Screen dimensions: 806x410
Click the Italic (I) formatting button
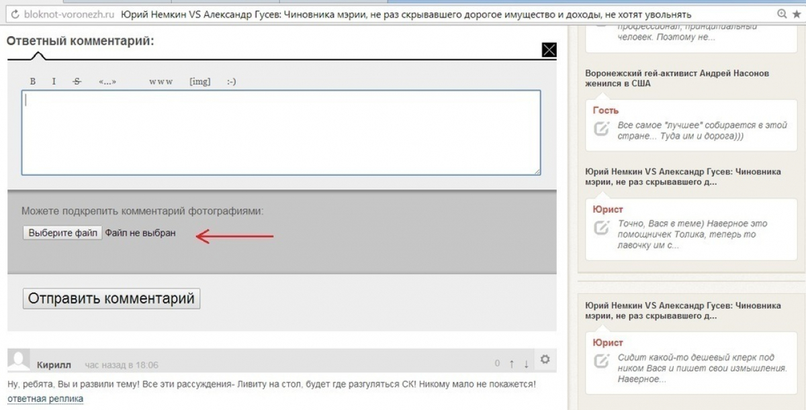54,81
